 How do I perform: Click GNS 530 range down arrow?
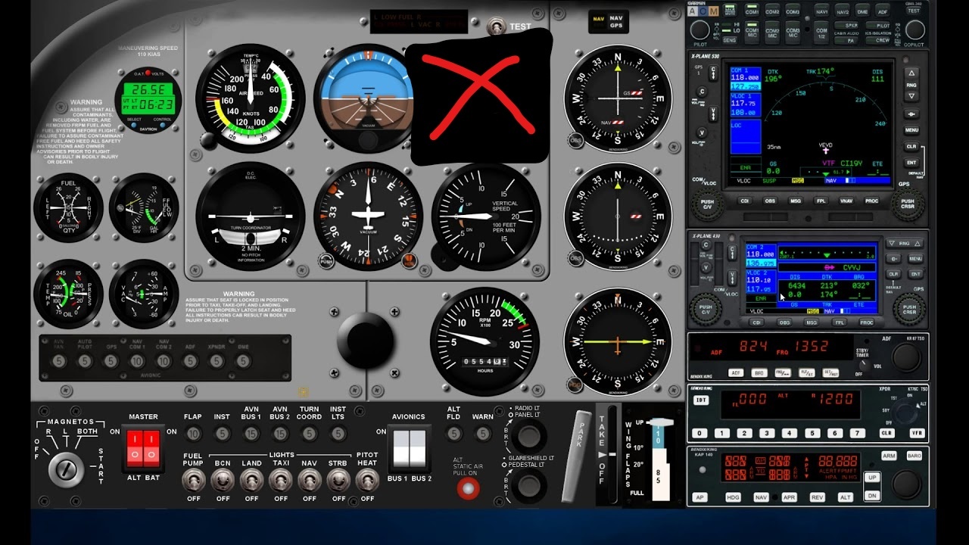pyautogui.click(x=911, y=96)
